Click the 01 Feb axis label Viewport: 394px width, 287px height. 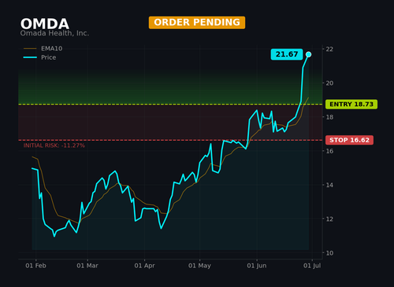tap(35, 266)
